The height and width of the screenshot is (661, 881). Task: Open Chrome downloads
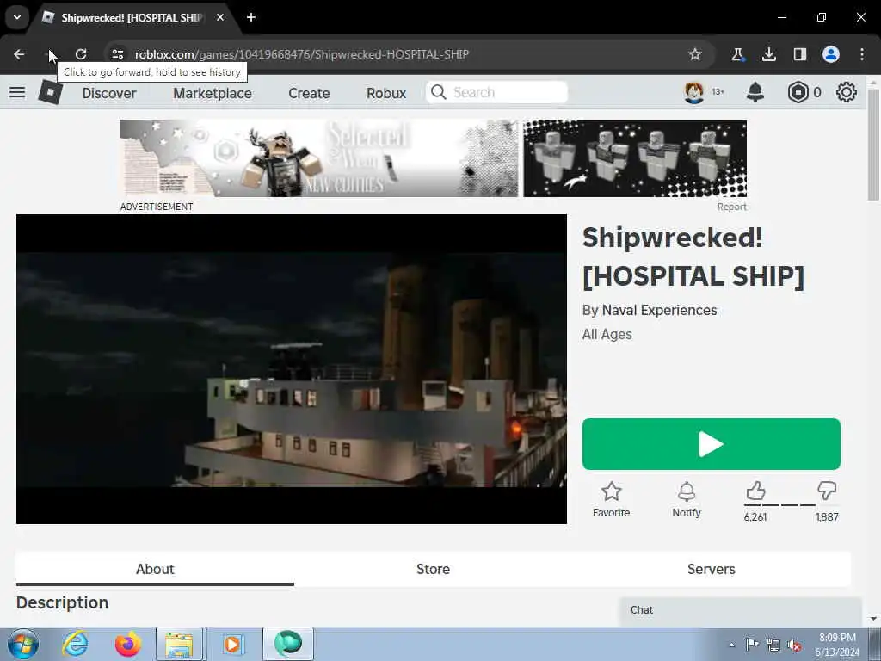tap(768, 54)
